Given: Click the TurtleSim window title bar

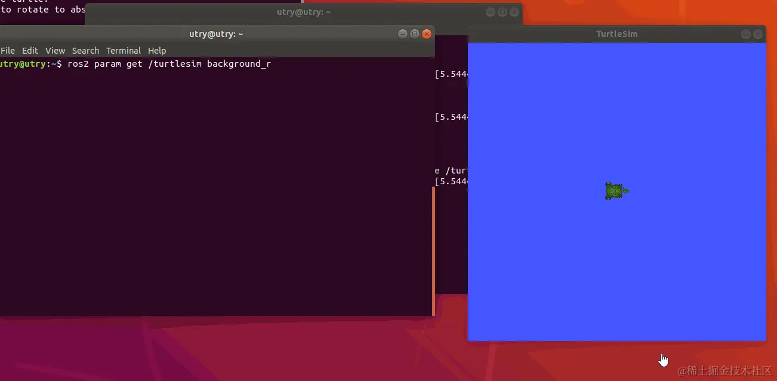Looking at the screenshot, I should pyautogui.click(x=616, y=34).
